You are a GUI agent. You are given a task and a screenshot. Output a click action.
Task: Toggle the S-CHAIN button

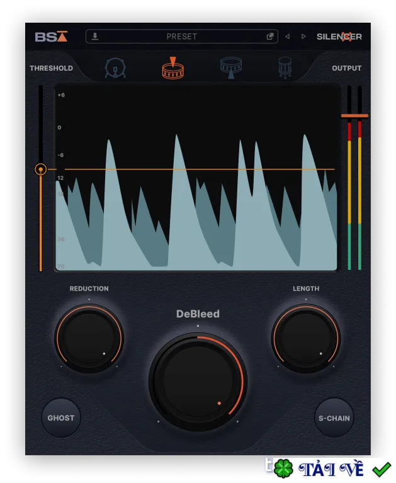pyautogui.click(x=334, y=418)
